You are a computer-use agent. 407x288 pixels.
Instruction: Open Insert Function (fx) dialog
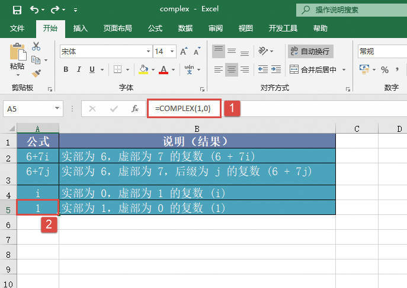[x=135, y=109]
